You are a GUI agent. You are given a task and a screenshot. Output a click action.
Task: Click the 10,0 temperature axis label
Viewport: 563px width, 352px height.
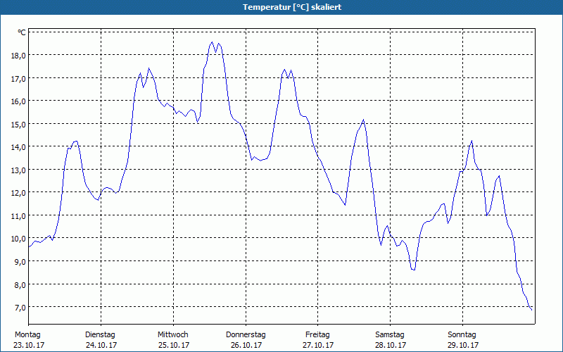(17, 239)
